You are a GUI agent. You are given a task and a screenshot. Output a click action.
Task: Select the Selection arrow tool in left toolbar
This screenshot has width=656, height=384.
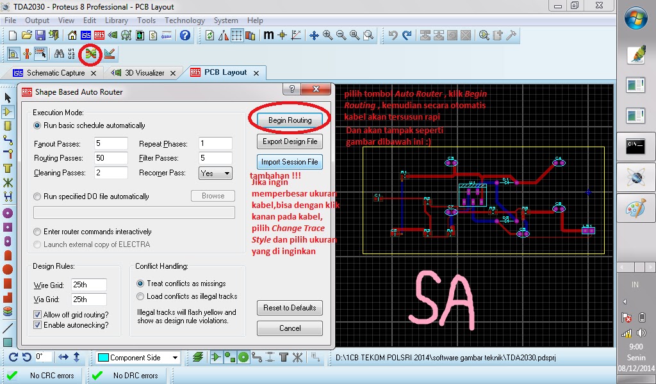pos(8,98)
